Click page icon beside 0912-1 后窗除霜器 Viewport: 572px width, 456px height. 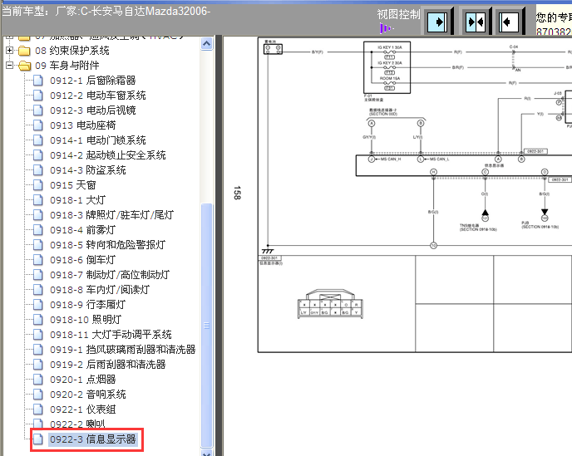tap(38, 81)
